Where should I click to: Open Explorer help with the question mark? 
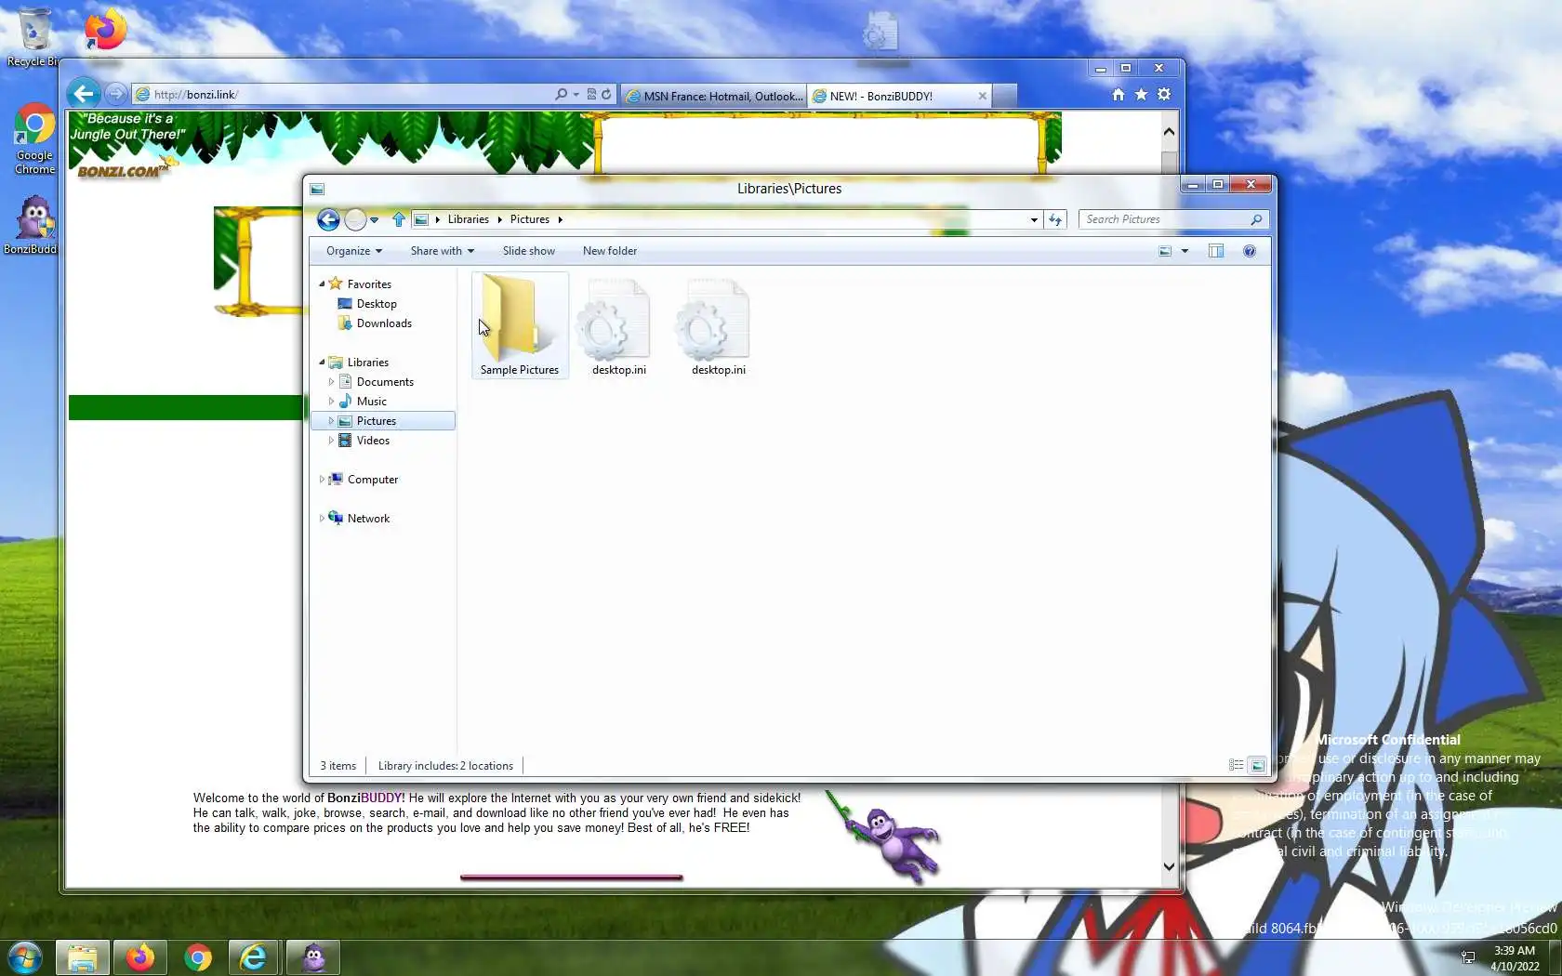tap(1250, 251)
